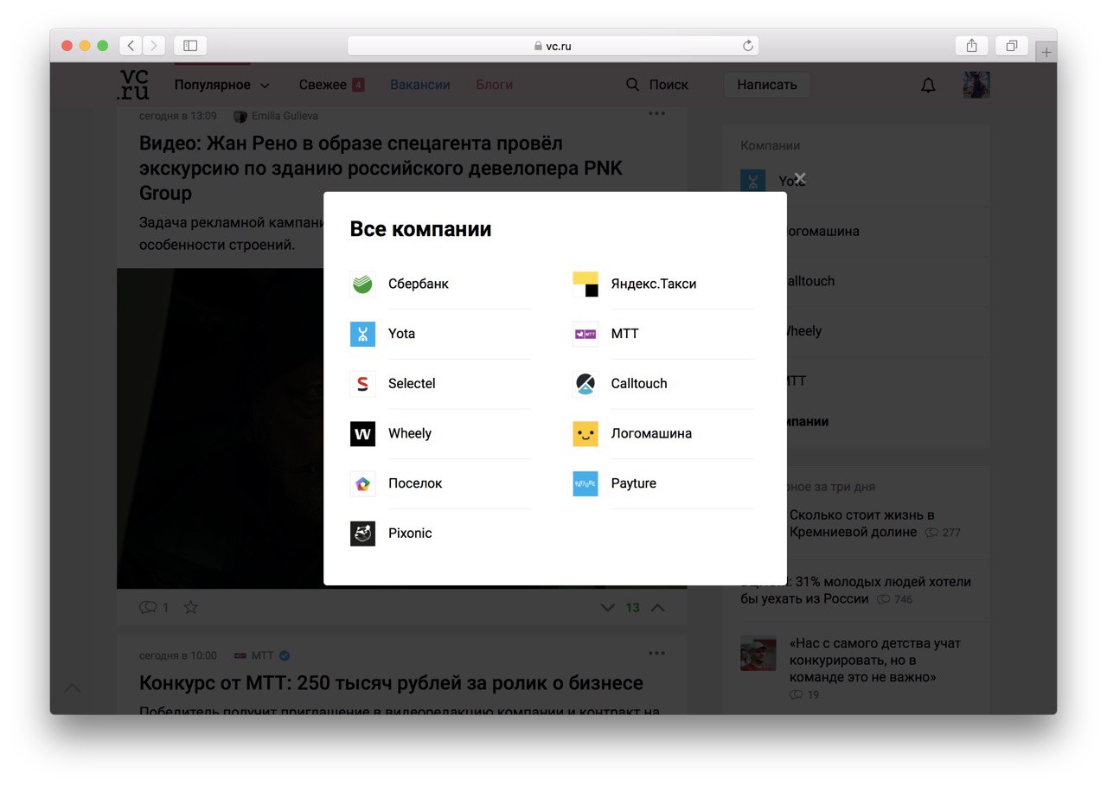1107x786 pixels.
Task: Click the scroll-to-top arrow
Action: (74, 688)
